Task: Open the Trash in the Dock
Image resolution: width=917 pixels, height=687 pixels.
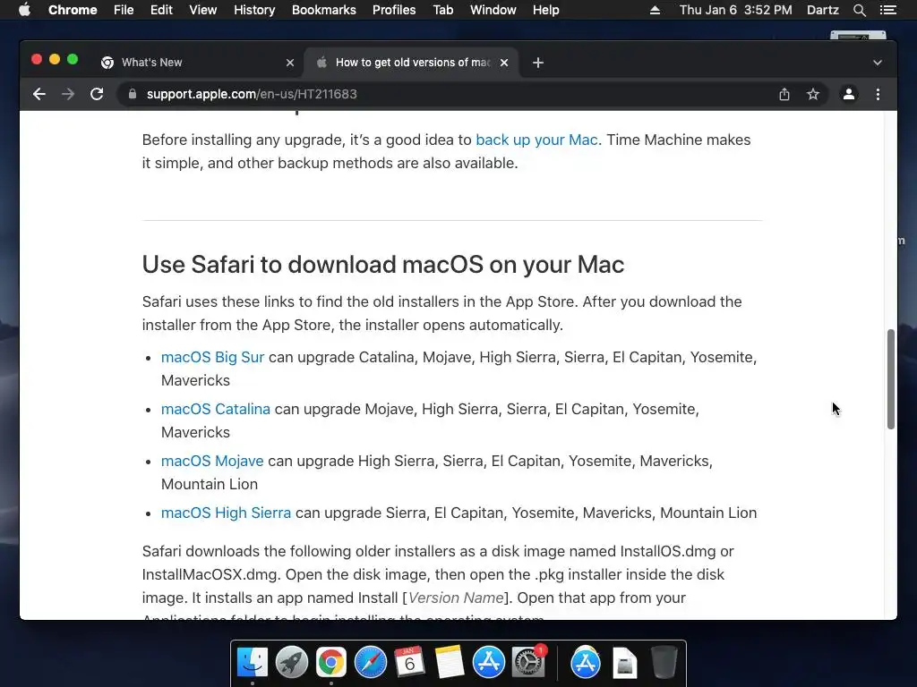Action: pos(664,663)
